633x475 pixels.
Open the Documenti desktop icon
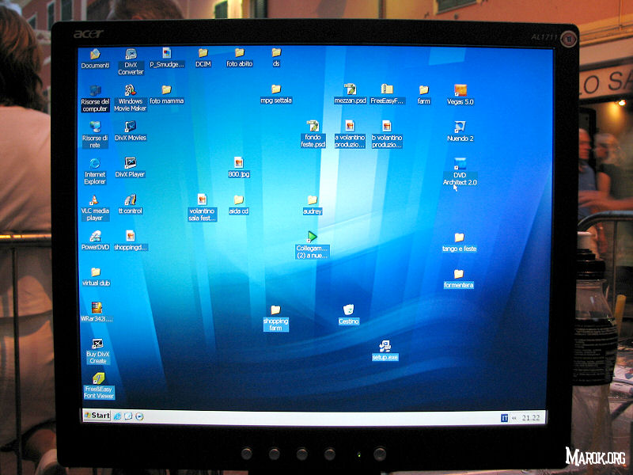(x=95, y=59)
